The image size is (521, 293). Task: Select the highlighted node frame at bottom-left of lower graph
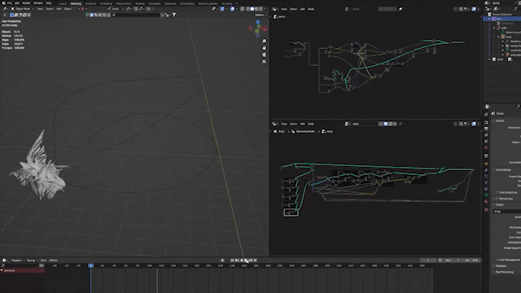[291, 212]
